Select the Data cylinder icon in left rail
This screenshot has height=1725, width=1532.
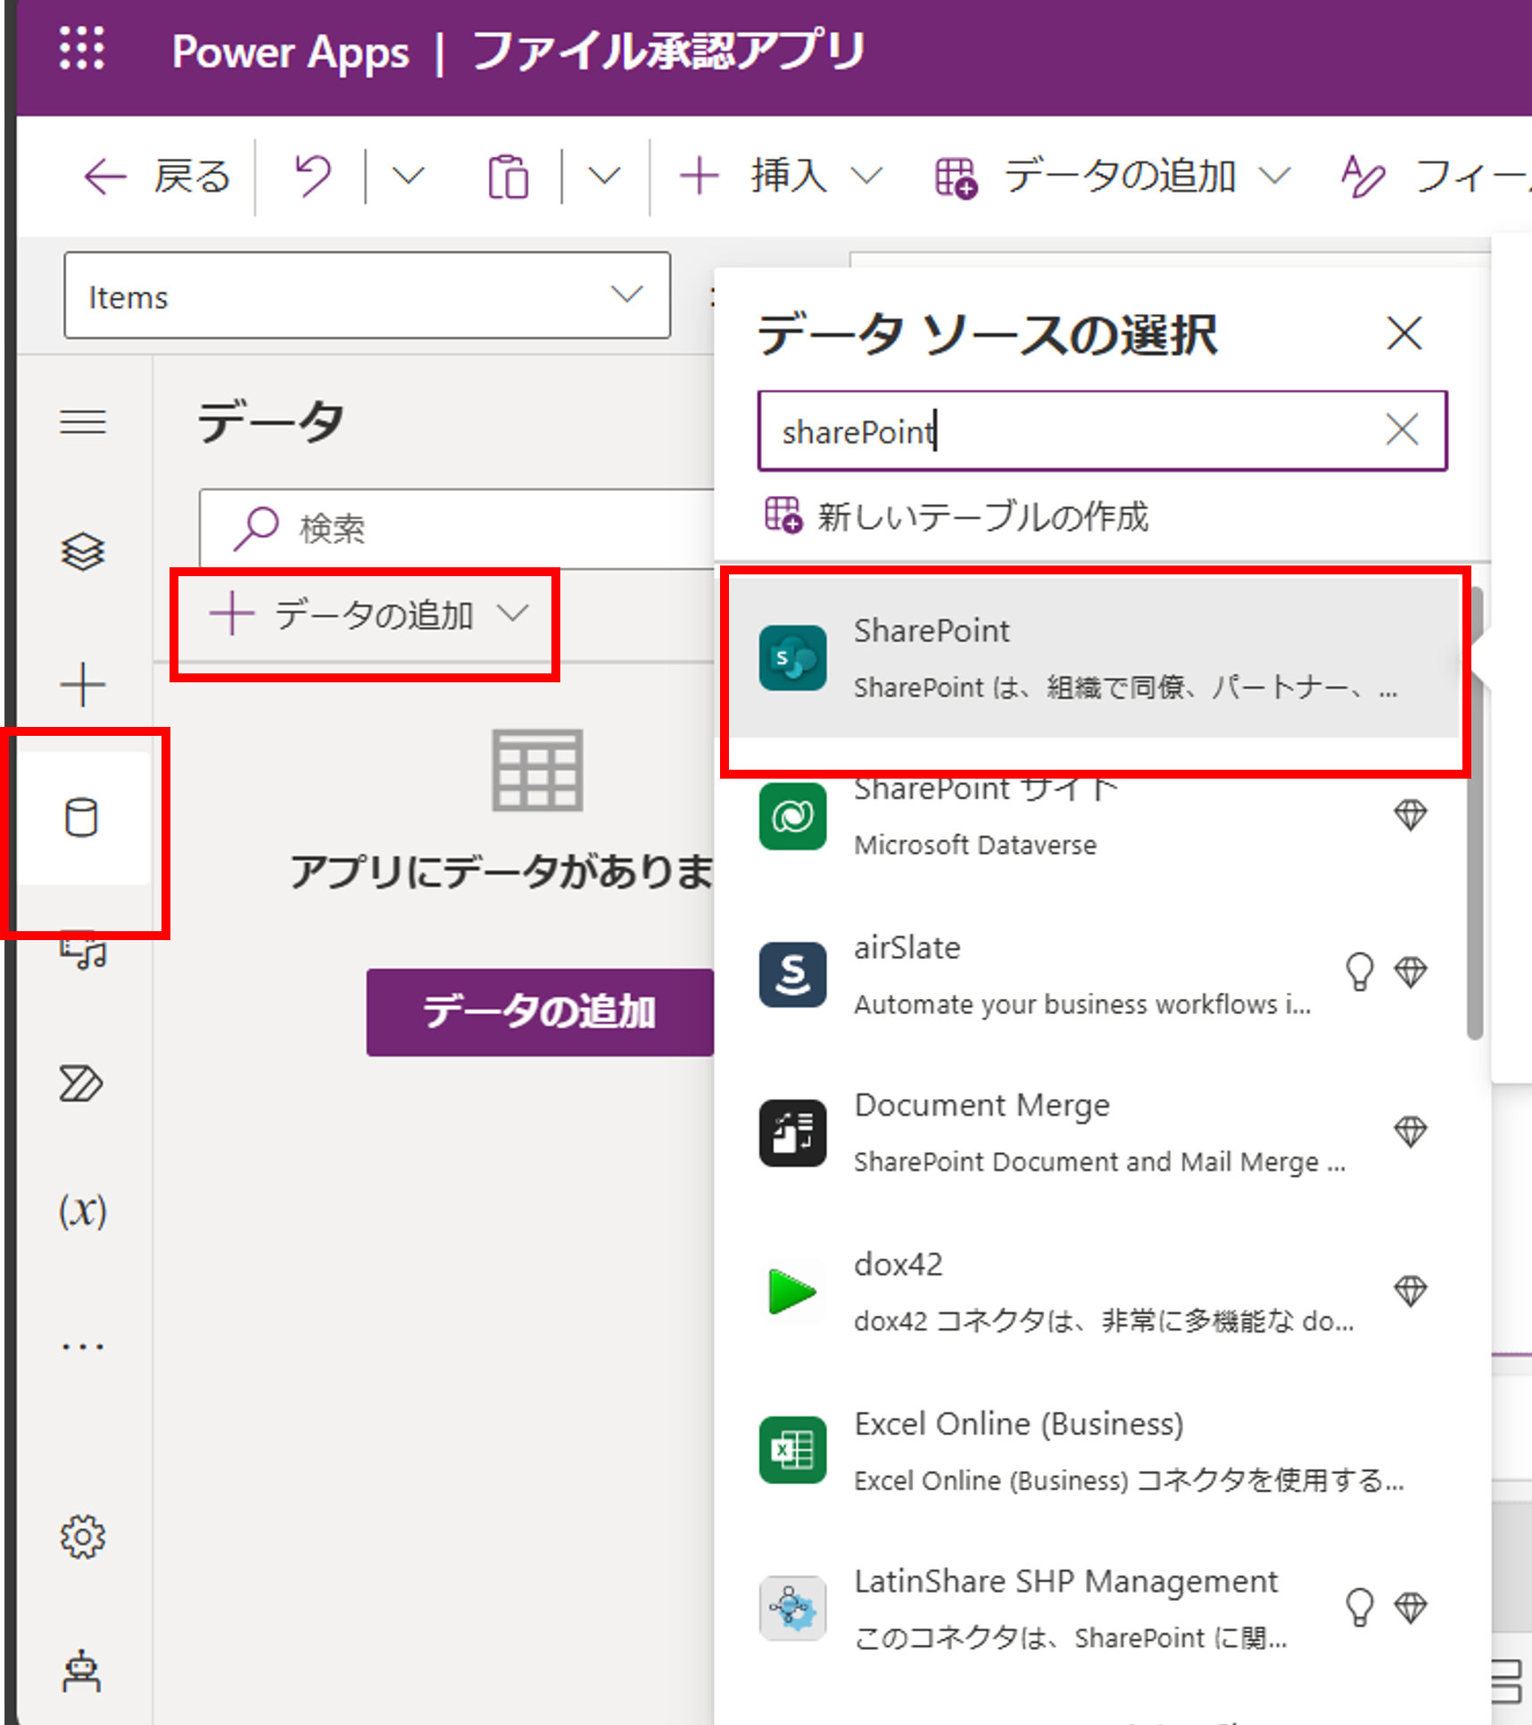82,818
